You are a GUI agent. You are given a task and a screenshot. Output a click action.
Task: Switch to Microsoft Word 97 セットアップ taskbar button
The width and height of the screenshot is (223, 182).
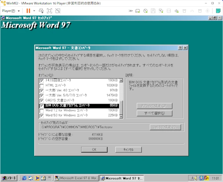[x=122, y=178]
